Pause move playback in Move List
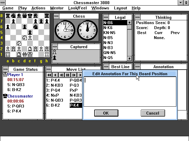Screen dimensions: 189x141 [x=68, y=75]
